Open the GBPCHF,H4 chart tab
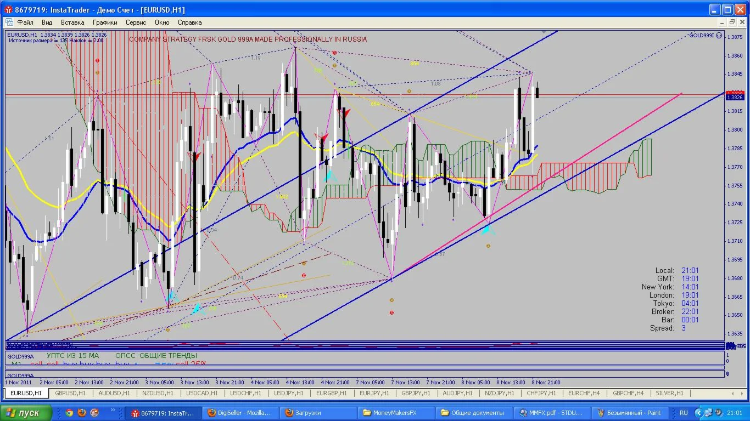 629,393
